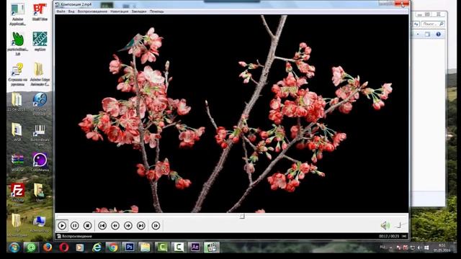This screenshot has height=259, width=461.
Task: Click the Композиция 2.mp4 window title
Action: tap(76, 4)
